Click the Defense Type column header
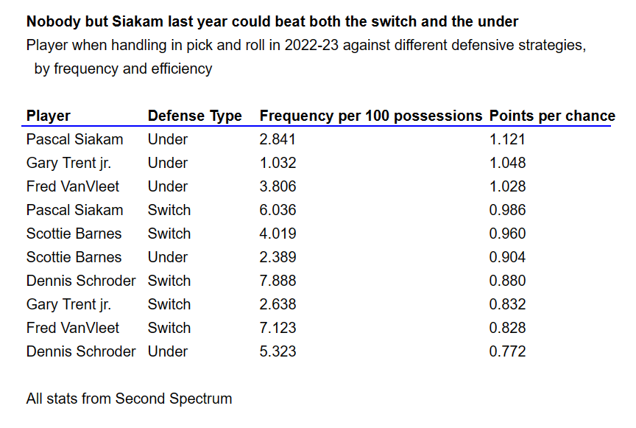 (x=194, y=116)
